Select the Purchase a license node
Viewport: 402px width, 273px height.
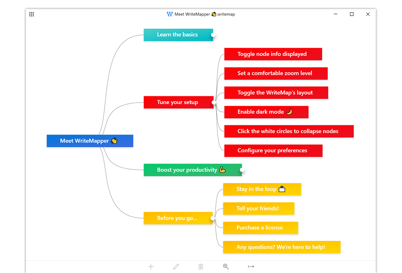click(x=261, y=228)
